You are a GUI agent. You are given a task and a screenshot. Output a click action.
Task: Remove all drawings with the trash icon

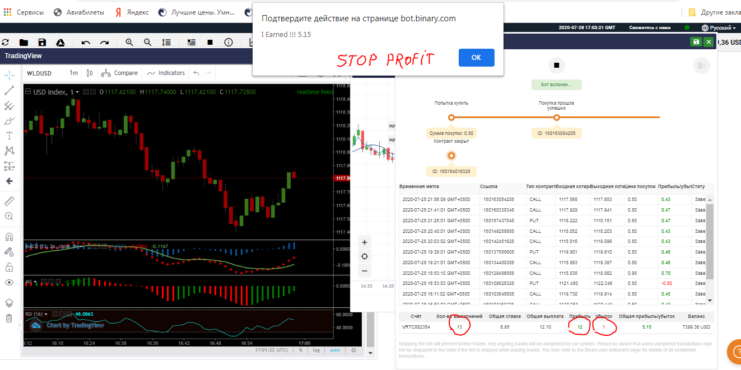[x=10, y=318]
